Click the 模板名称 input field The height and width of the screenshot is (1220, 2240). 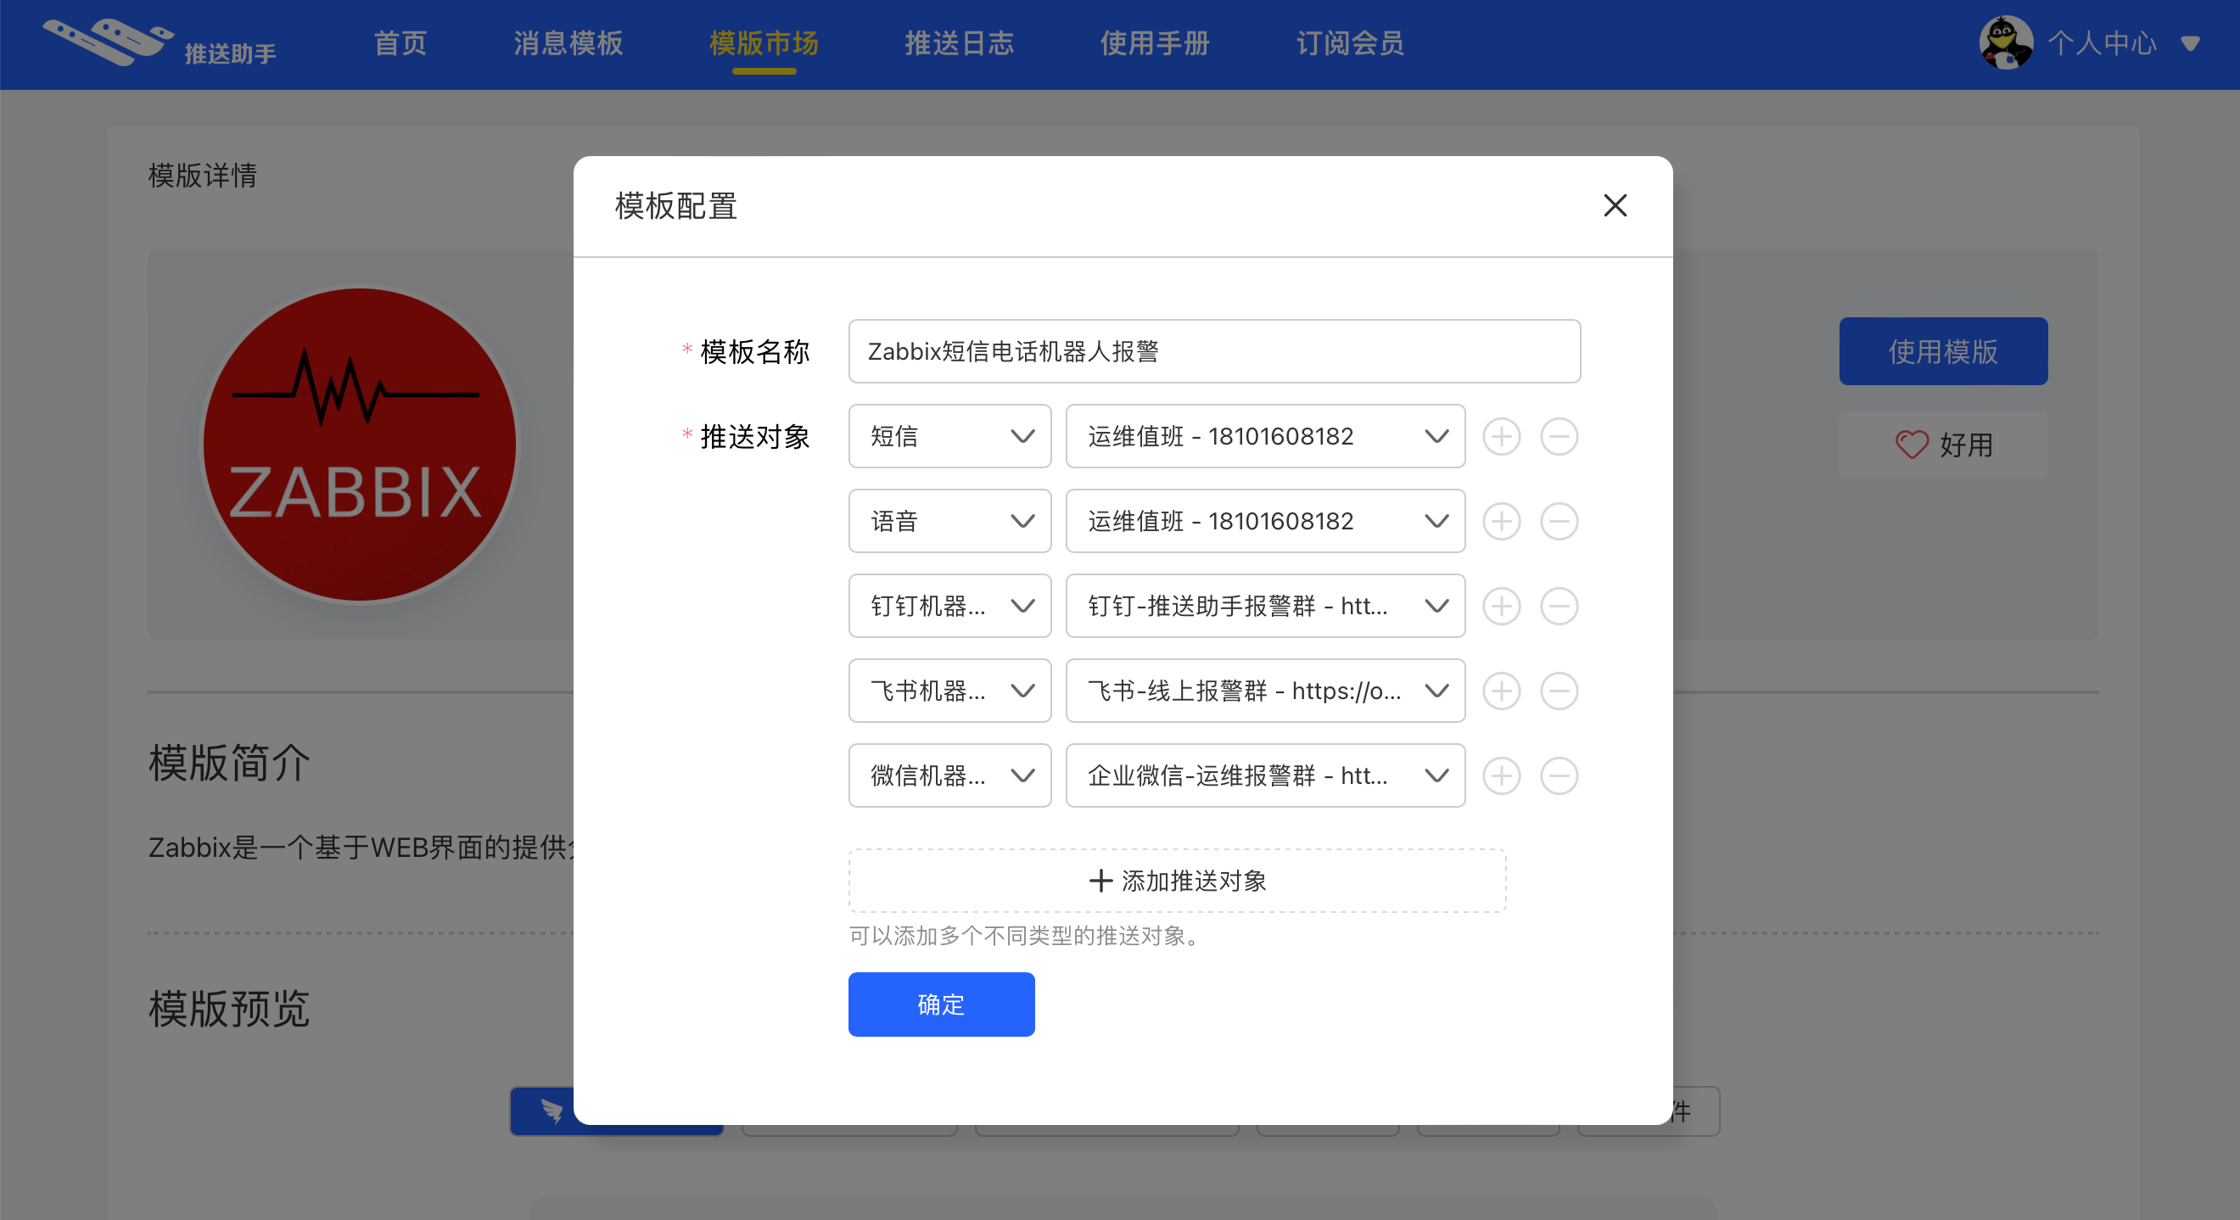pyautogui.click(x=1214, y=351)
